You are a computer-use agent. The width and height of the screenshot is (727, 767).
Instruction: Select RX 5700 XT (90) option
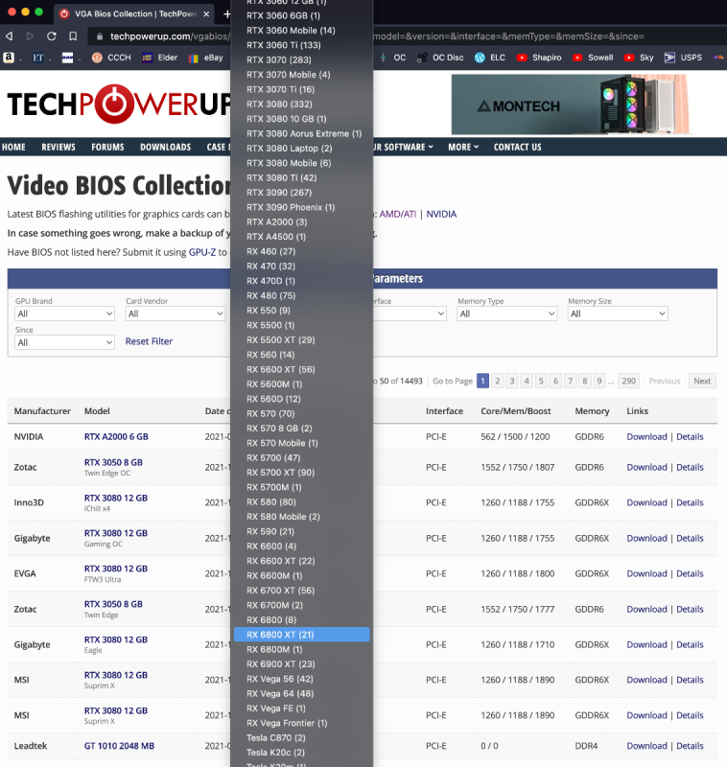point(302,473)
